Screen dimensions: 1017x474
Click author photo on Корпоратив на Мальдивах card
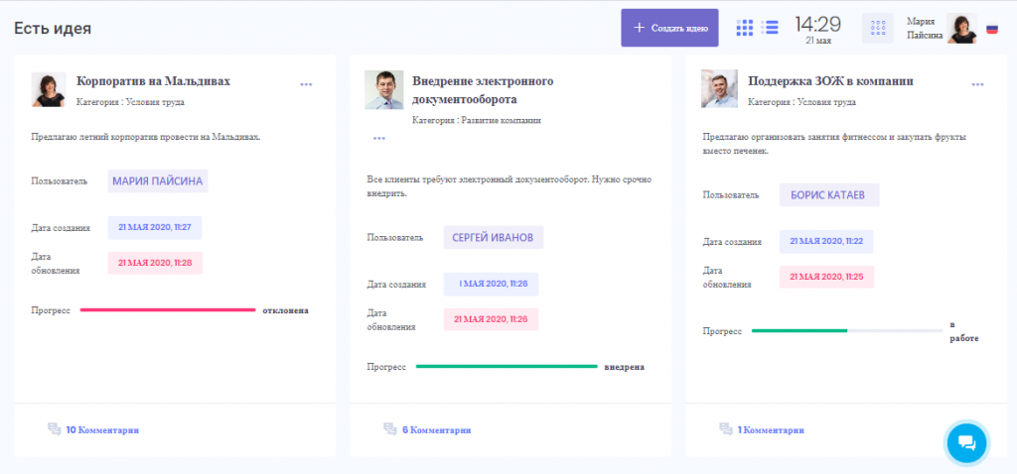pyautogui.click(x=49, y=89)
